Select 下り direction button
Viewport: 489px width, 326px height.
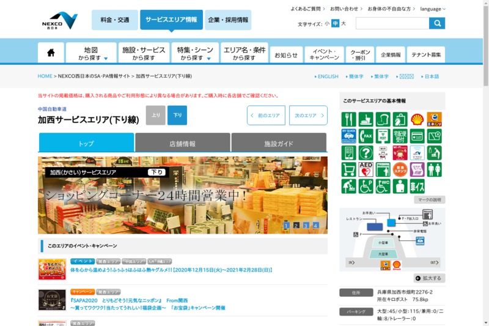177,115
